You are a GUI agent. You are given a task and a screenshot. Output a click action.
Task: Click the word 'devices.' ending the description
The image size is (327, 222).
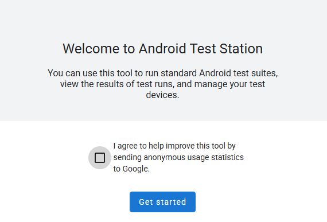pyautogui.click(x=163, y=95)
